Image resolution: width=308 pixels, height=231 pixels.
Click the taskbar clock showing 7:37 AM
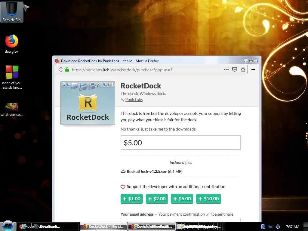[292, 227]
